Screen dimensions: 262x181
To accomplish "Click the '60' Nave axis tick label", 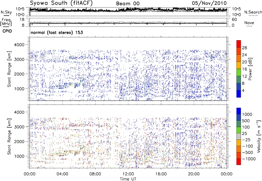I will tap(234, 20).
